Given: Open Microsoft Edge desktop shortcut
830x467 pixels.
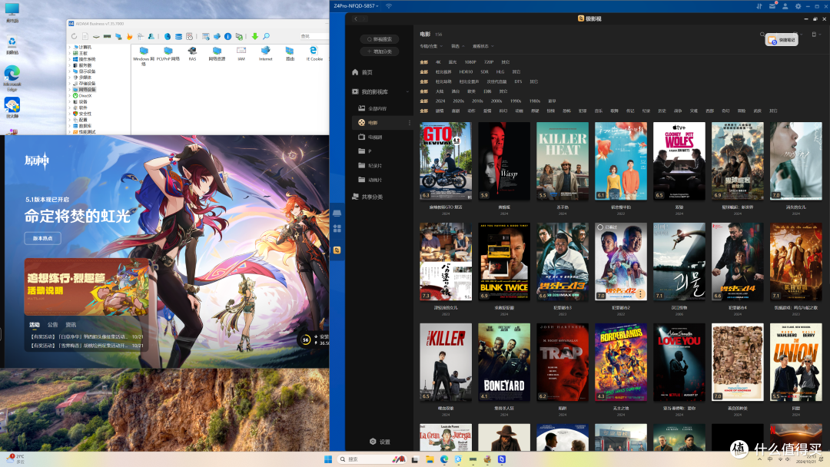Looking at the screenshot, I should (12, 79).
